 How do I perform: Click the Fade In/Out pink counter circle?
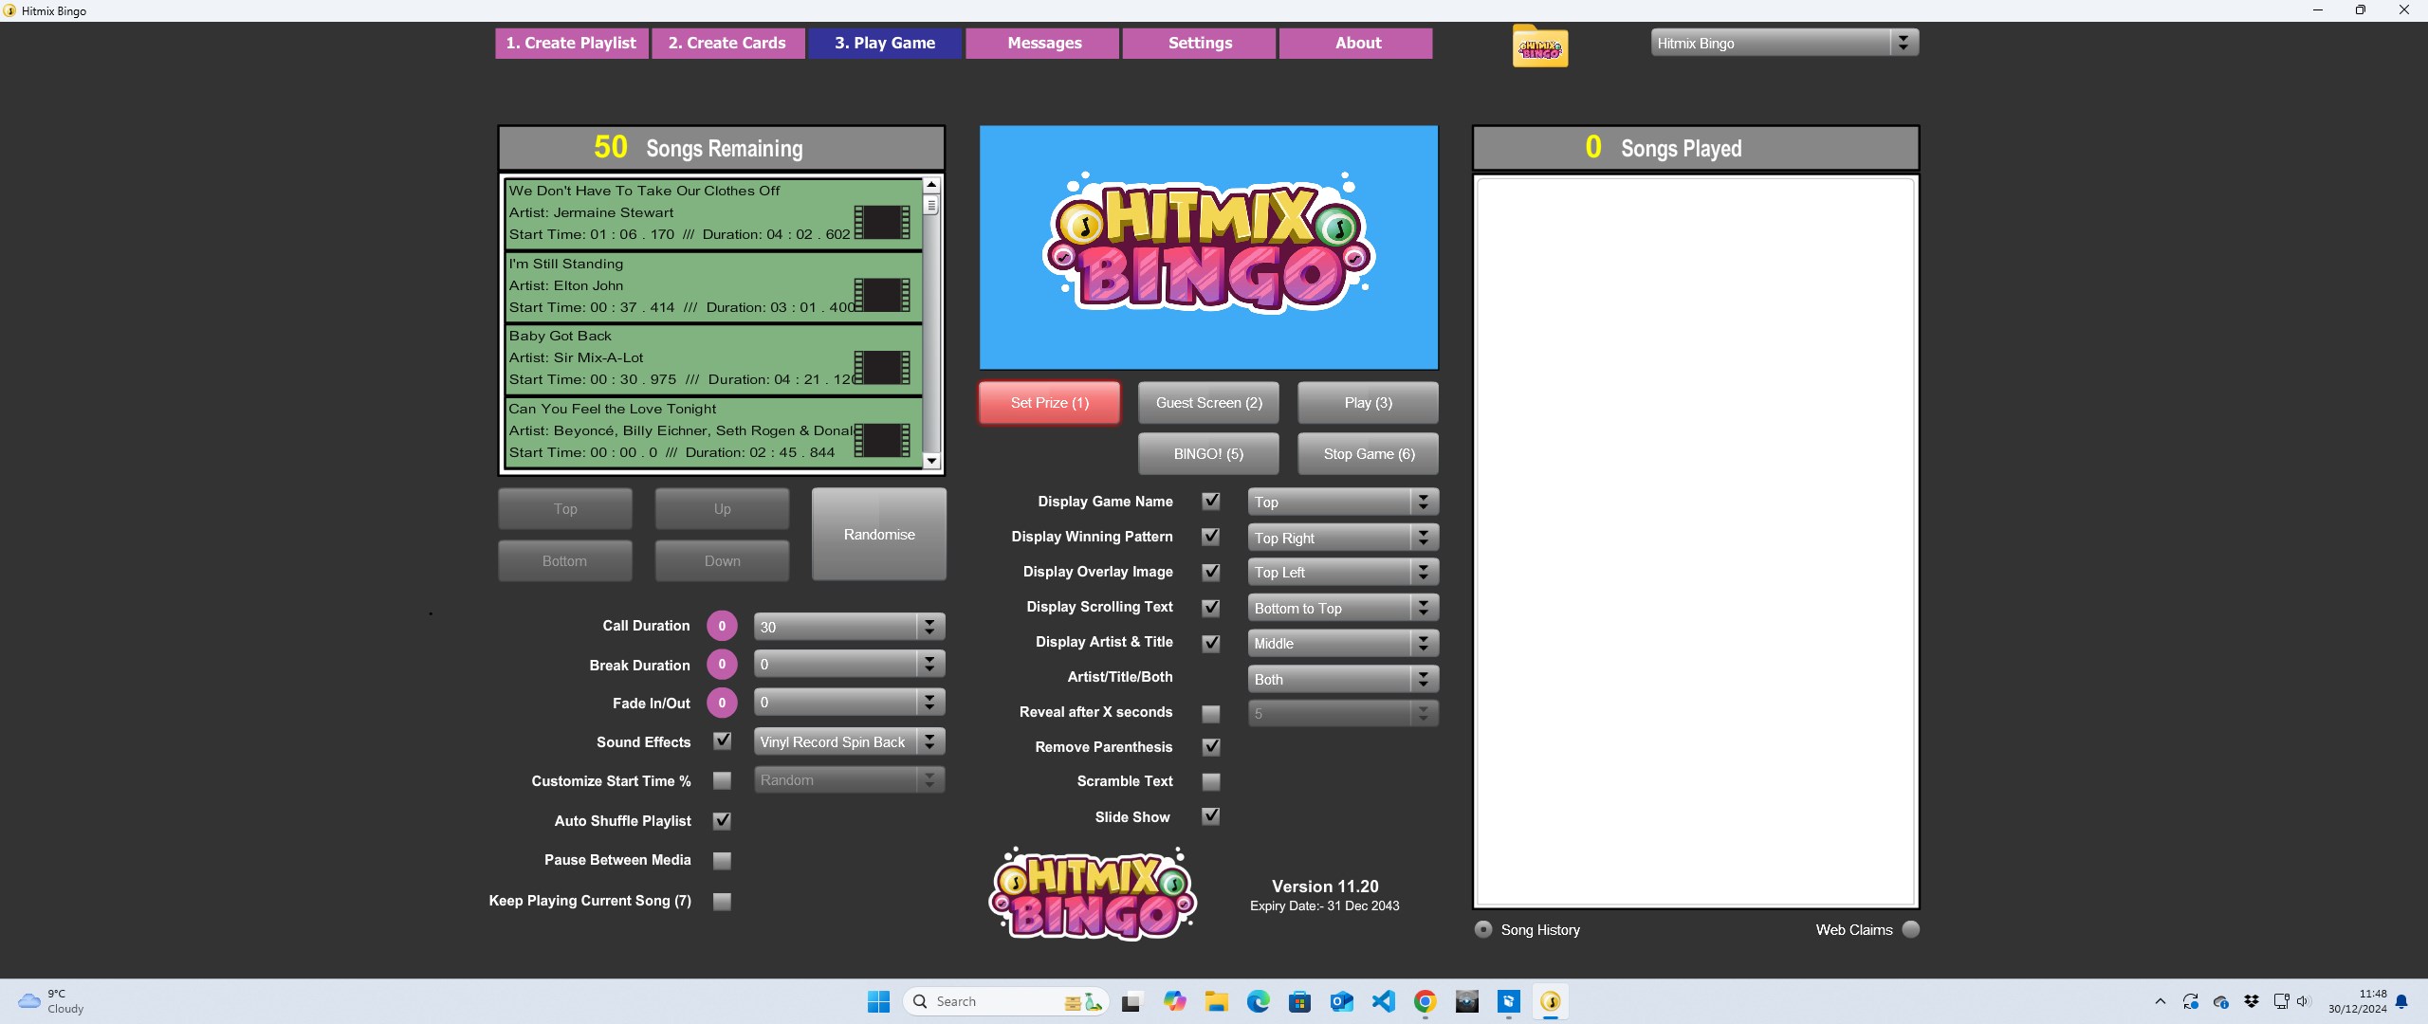[722, 703]
